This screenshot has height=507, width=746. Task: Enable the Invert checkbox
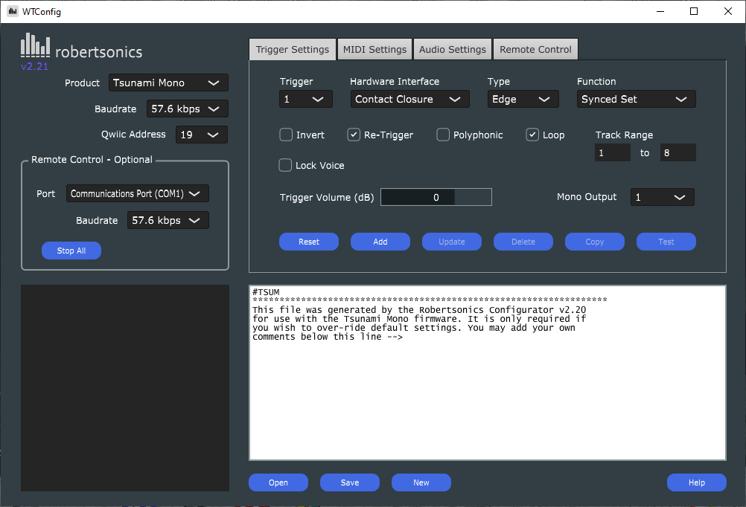pos(286,135)
